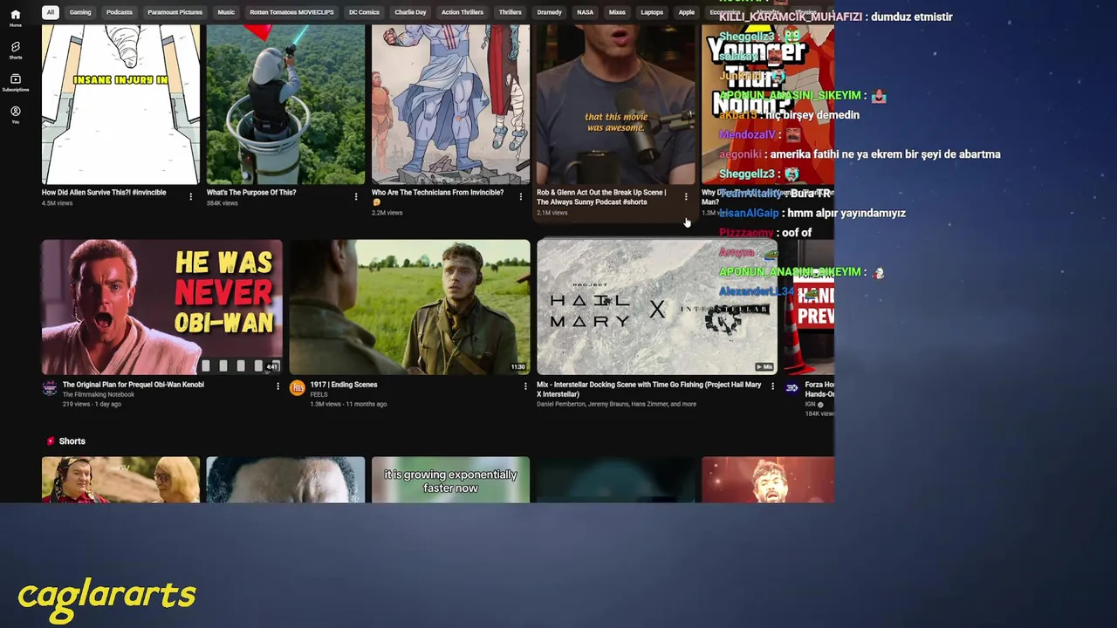
Task: Select the Charlie Day filter chip
Action: [x=410, y=12]
